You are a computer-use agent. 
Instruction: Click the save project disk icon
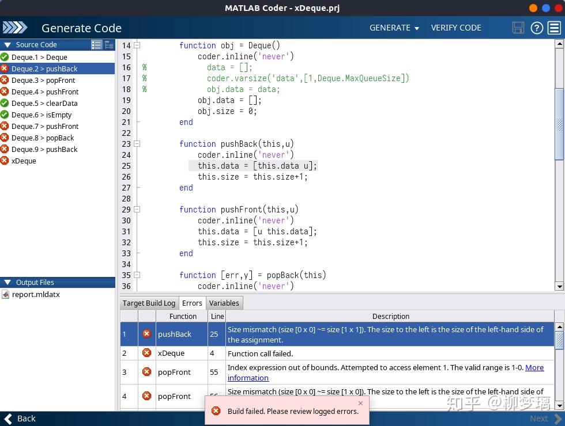click(x=518, y=28)
